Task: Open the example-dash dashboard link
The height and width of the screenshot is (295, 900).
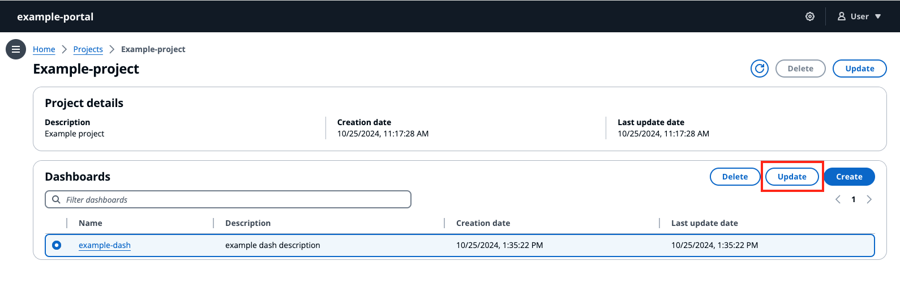Action: 105,245
